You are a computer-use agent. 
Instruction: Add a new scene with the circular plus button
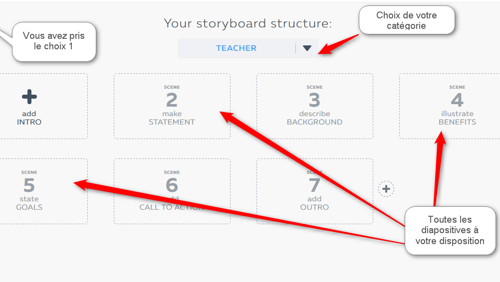click(x=386, y=189)
